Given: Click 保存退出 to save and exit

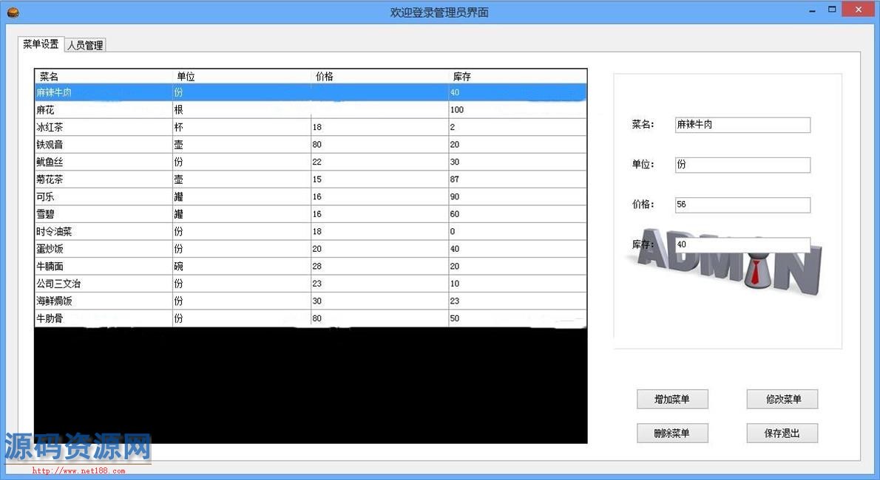Looking at the screenshot, I should pyautogui.click(x=782, y=433).
